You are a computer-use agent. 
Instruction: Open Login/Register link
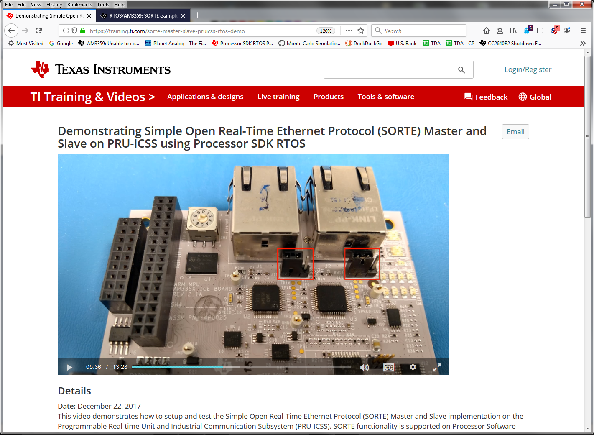click(528, 69)
